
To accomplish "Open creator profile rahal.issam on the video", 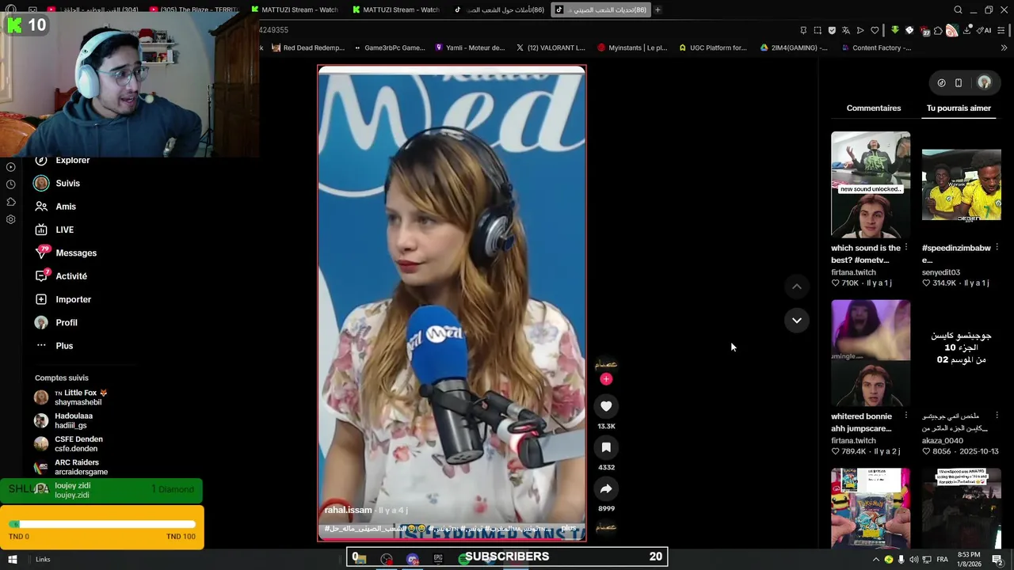I will click(x=348, y=510).
